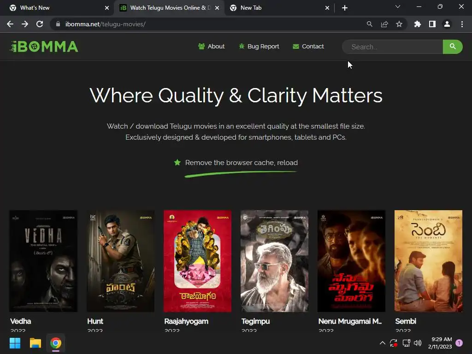Switch to the What's New tab

pyautogui.click(x=56, y=8)
